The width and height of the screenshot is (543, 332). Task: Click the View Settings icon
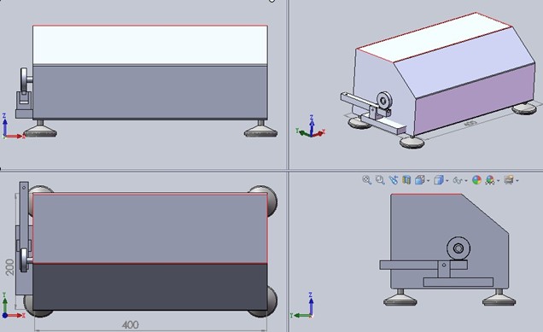tap(508, 180)
